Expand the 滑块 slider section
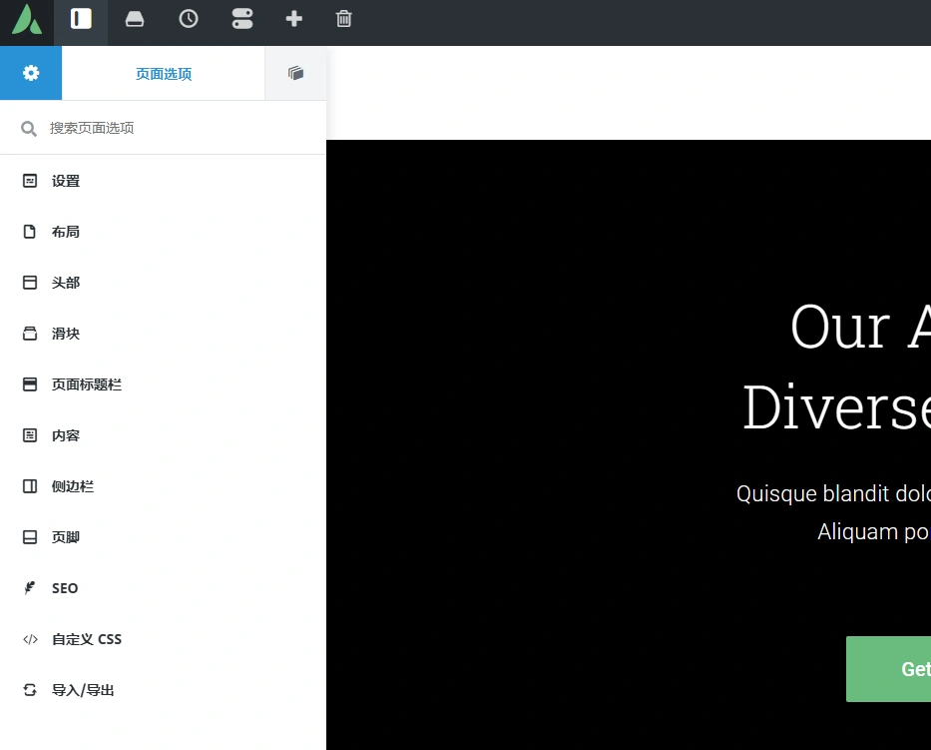The height and width of the screenshot is (750, 931). (65, 333)
